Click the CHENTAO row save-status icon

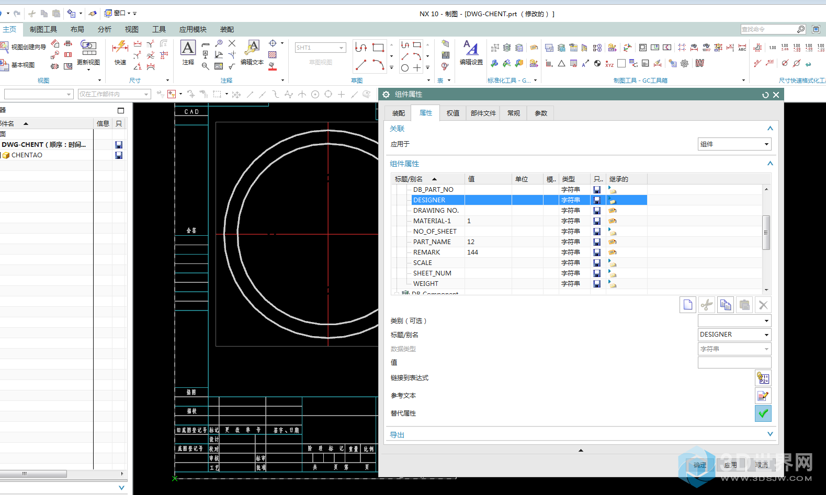(119, 155)
